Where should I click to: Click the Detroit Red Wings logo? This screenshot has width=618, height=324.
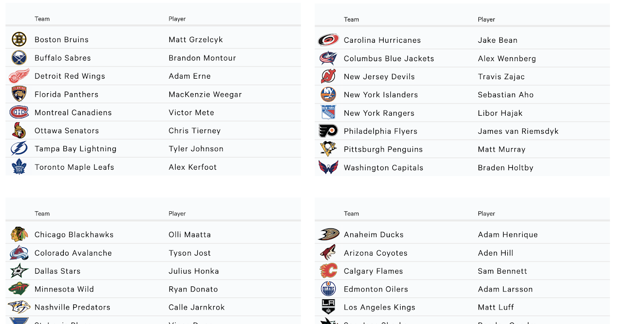[19, 76]
